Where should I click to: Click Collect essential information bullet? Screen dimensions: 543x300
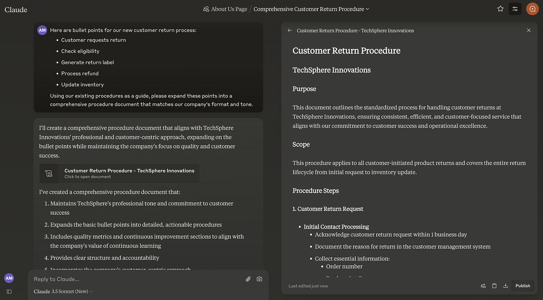click(x=352, y=259)
